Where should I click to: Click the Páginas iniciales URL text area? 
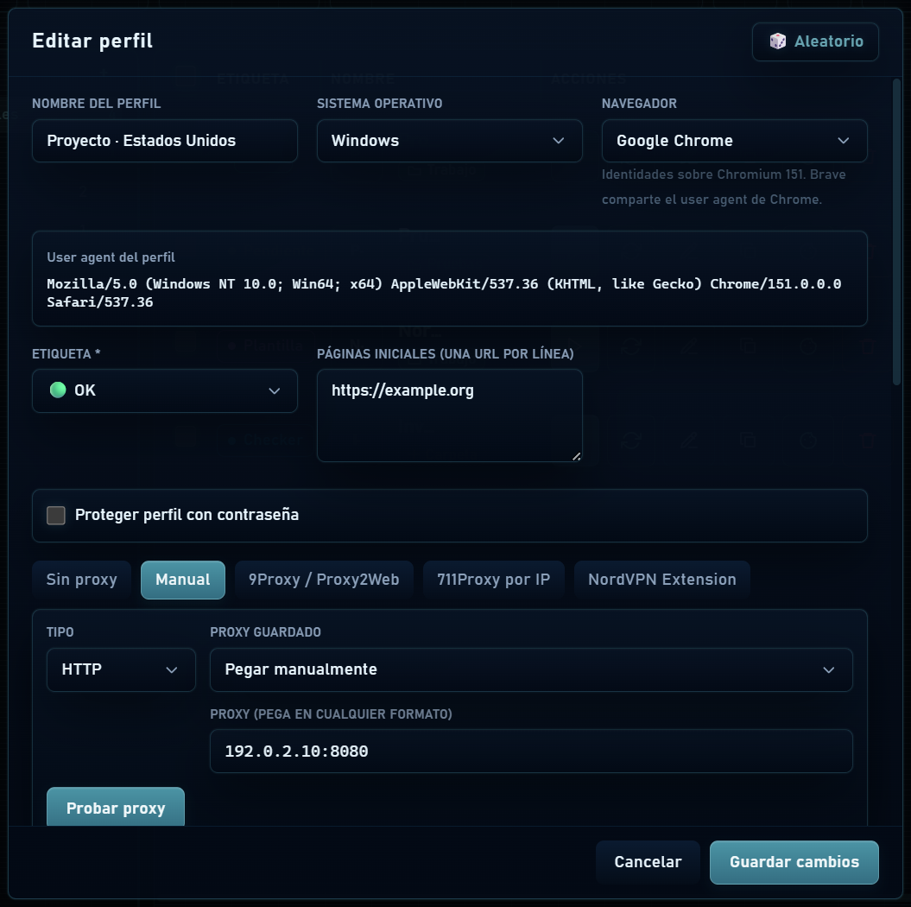[x=449, y=415]
